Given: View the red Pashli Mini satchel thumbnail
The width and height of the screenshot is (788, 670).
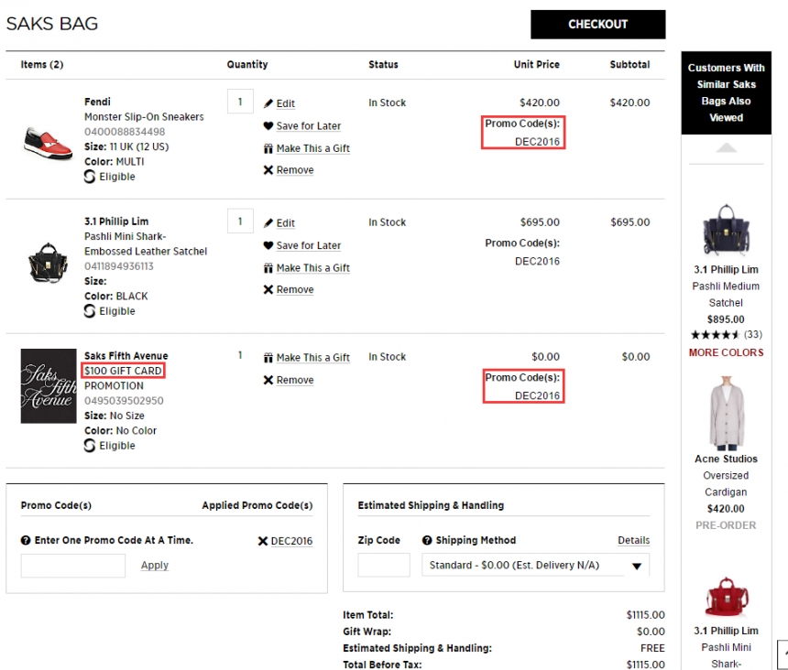Looking at the screenshot, I should click(x=726, y=597).
